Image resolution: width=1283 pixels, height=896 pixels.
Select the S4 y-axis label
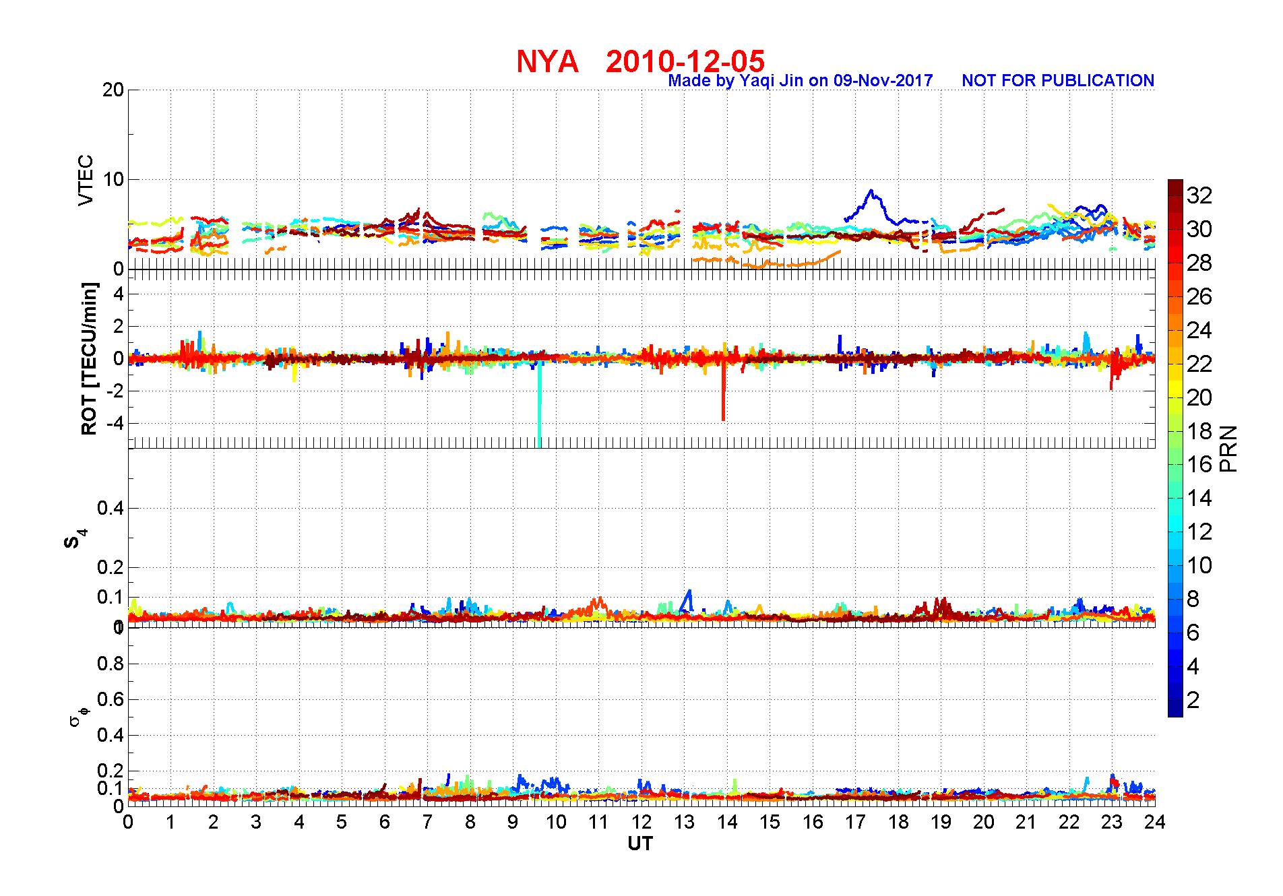click(75, 539)
